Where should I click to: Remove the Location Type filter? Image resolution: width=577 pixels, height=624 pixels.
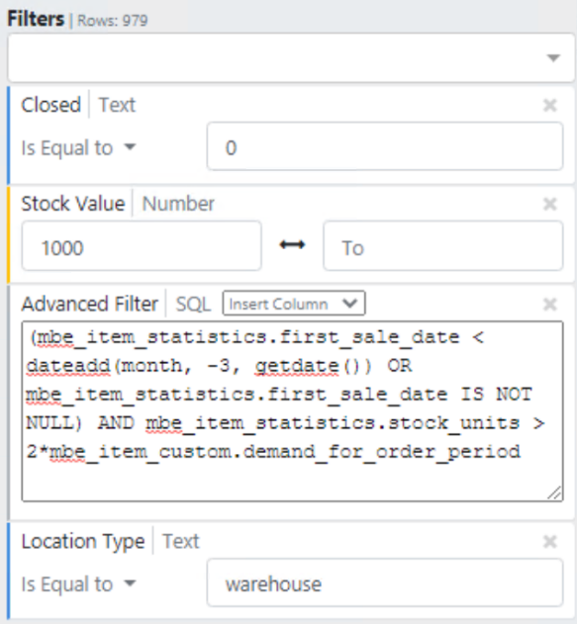pyautogui.click(x=550, y=542)
